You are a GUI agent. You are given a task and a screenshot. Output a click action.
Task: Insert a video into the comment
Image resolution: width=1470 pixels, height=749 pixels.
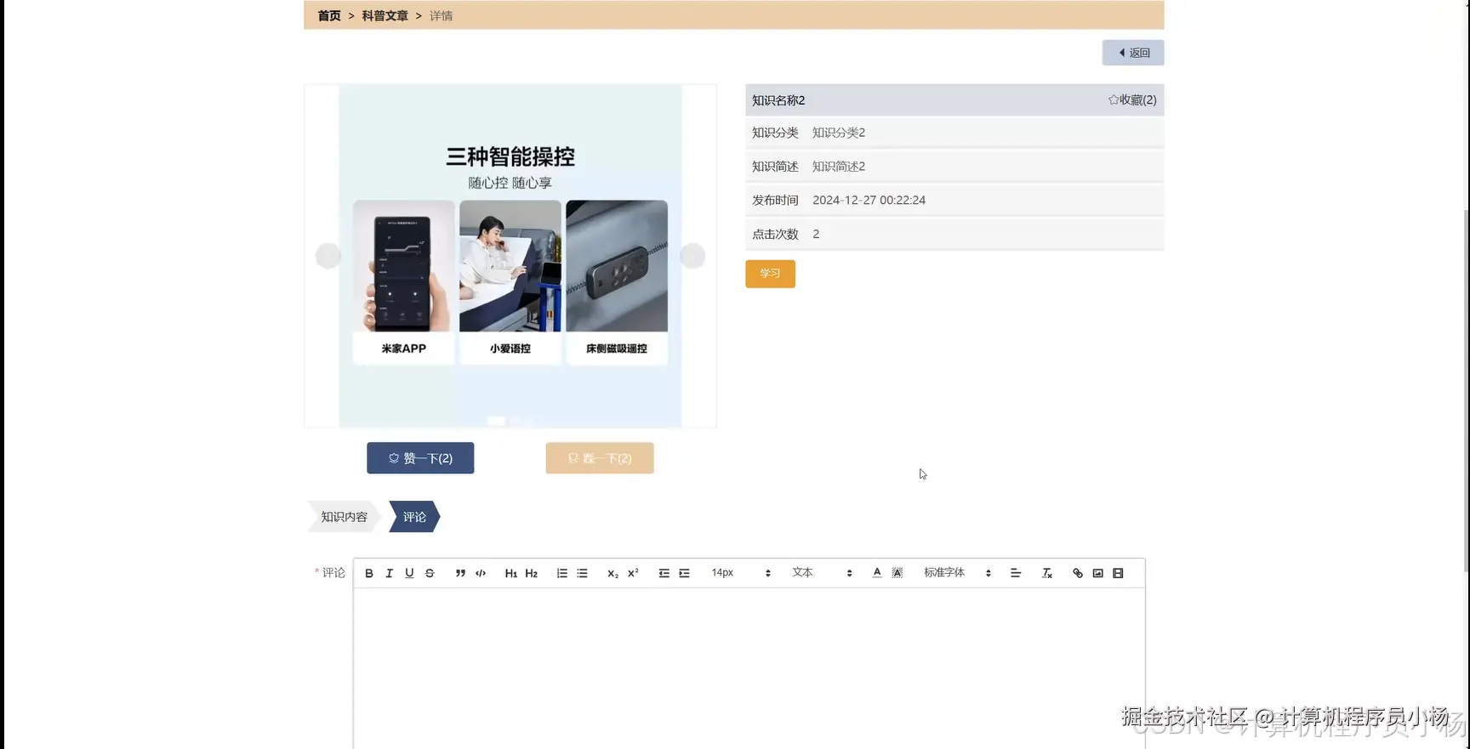click(x=1118, y=573)
